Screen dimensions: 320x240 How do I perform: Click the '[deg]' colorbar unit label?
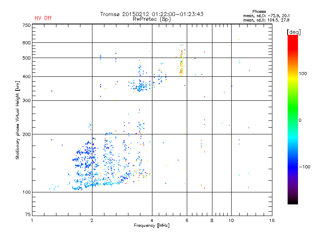click(x=294, y=32)
